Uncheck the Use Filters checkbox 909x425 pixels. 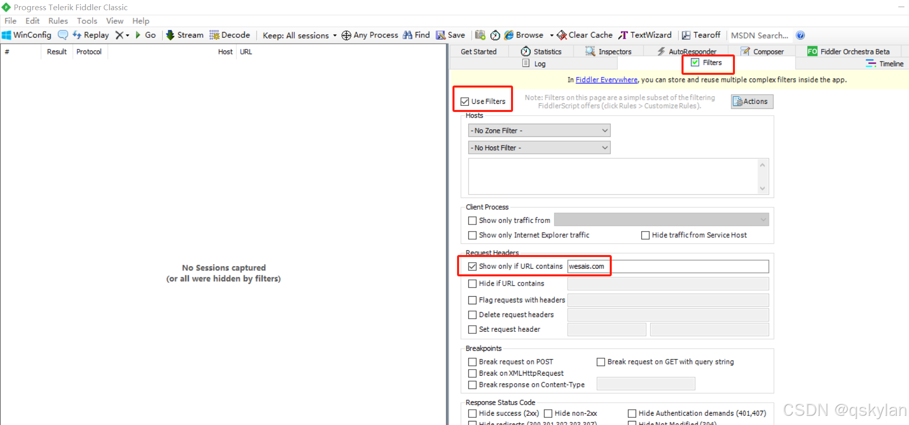[465, 101]
